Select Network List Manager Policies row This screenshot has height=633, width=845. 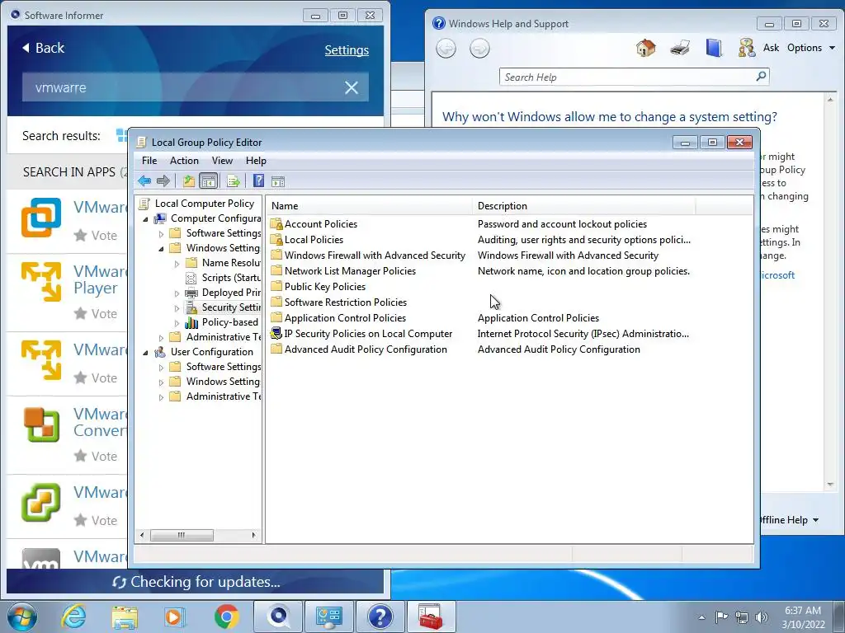pyautogui.click(x=480, y=270)
